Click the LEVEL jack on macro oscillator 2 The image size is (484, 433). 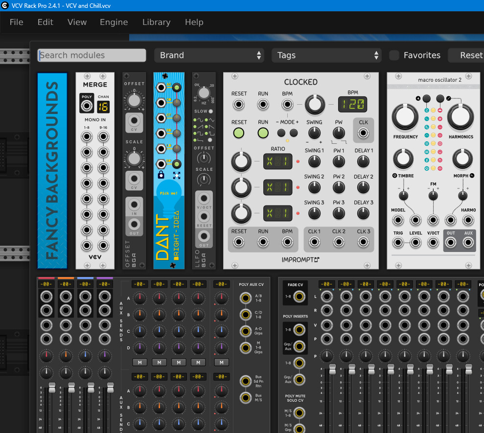[x=415, y=243]
